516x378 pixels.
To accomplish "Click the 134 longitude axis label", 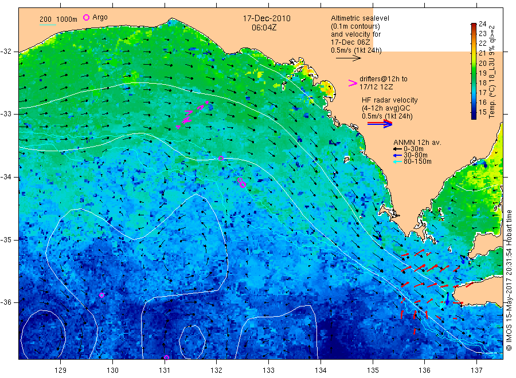I will 320,371.
